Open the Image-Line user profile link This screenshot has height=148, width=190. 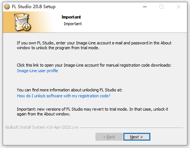(x=37, y=71)
